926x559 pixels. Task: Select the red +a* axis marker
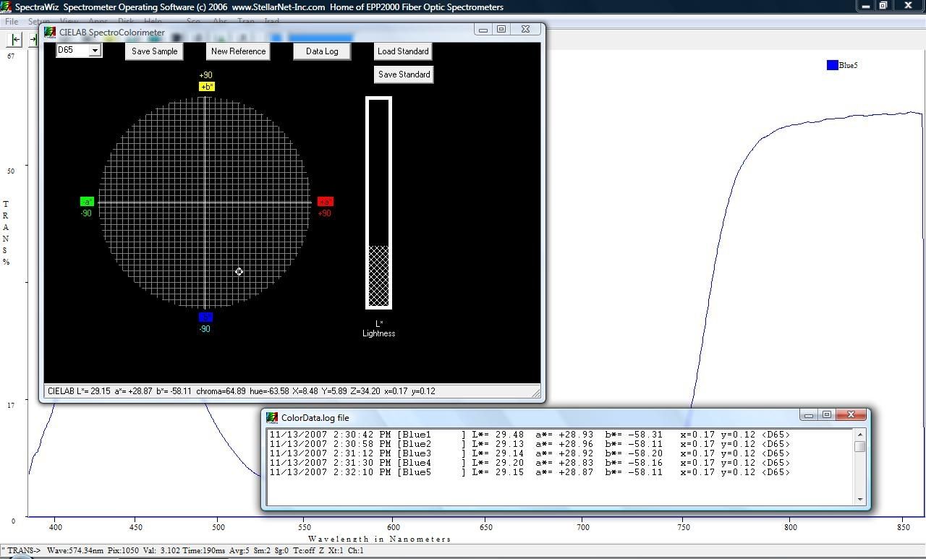coord(325,202)
